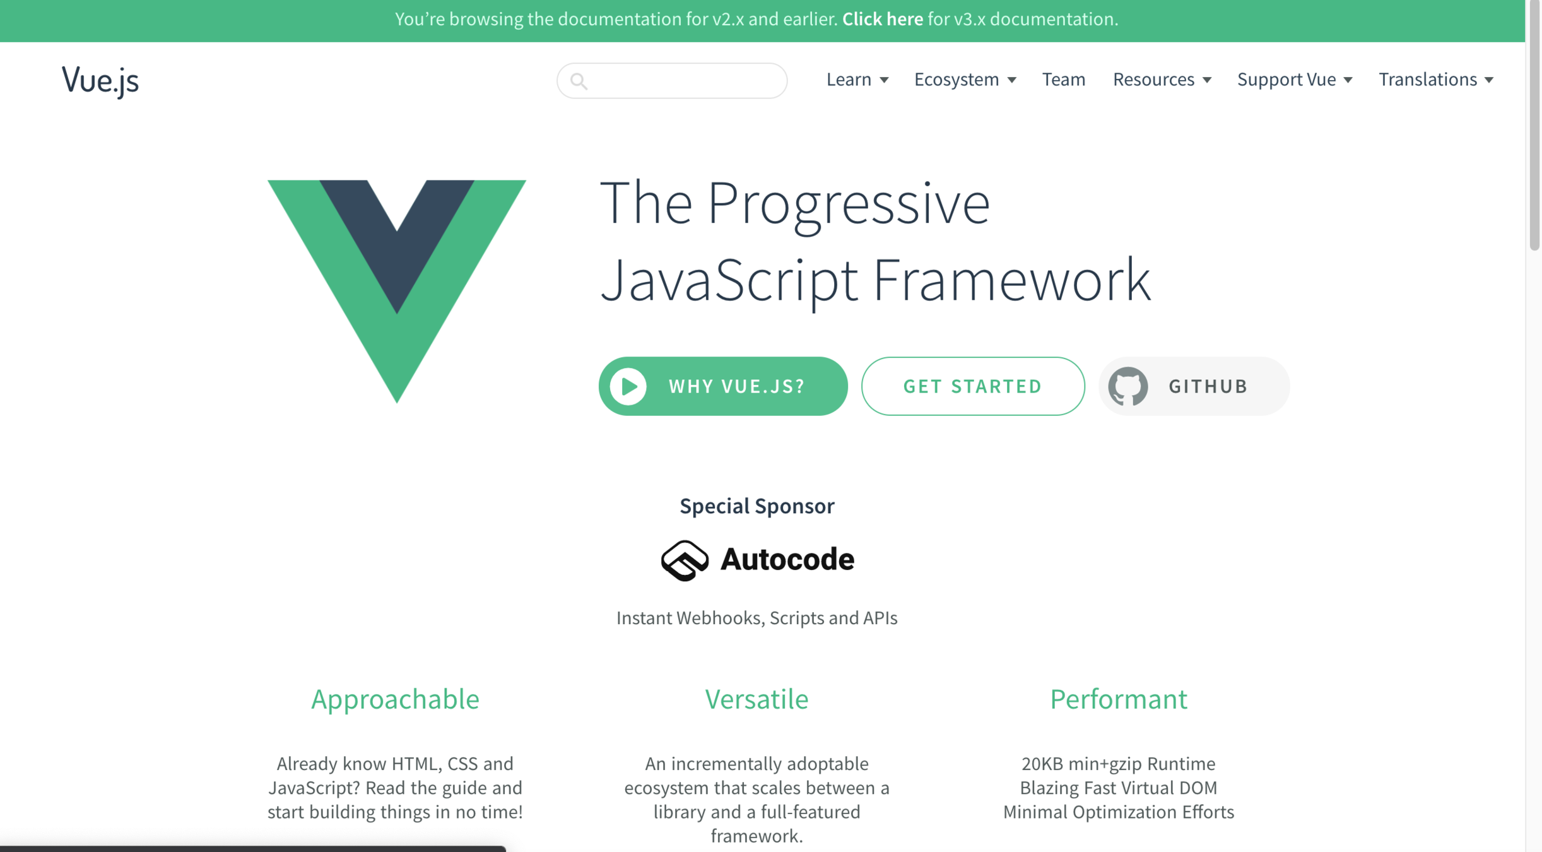Screen dimensions: 1542x852
Task: Open the Translations dropdown arrow
Action: 1489,80
